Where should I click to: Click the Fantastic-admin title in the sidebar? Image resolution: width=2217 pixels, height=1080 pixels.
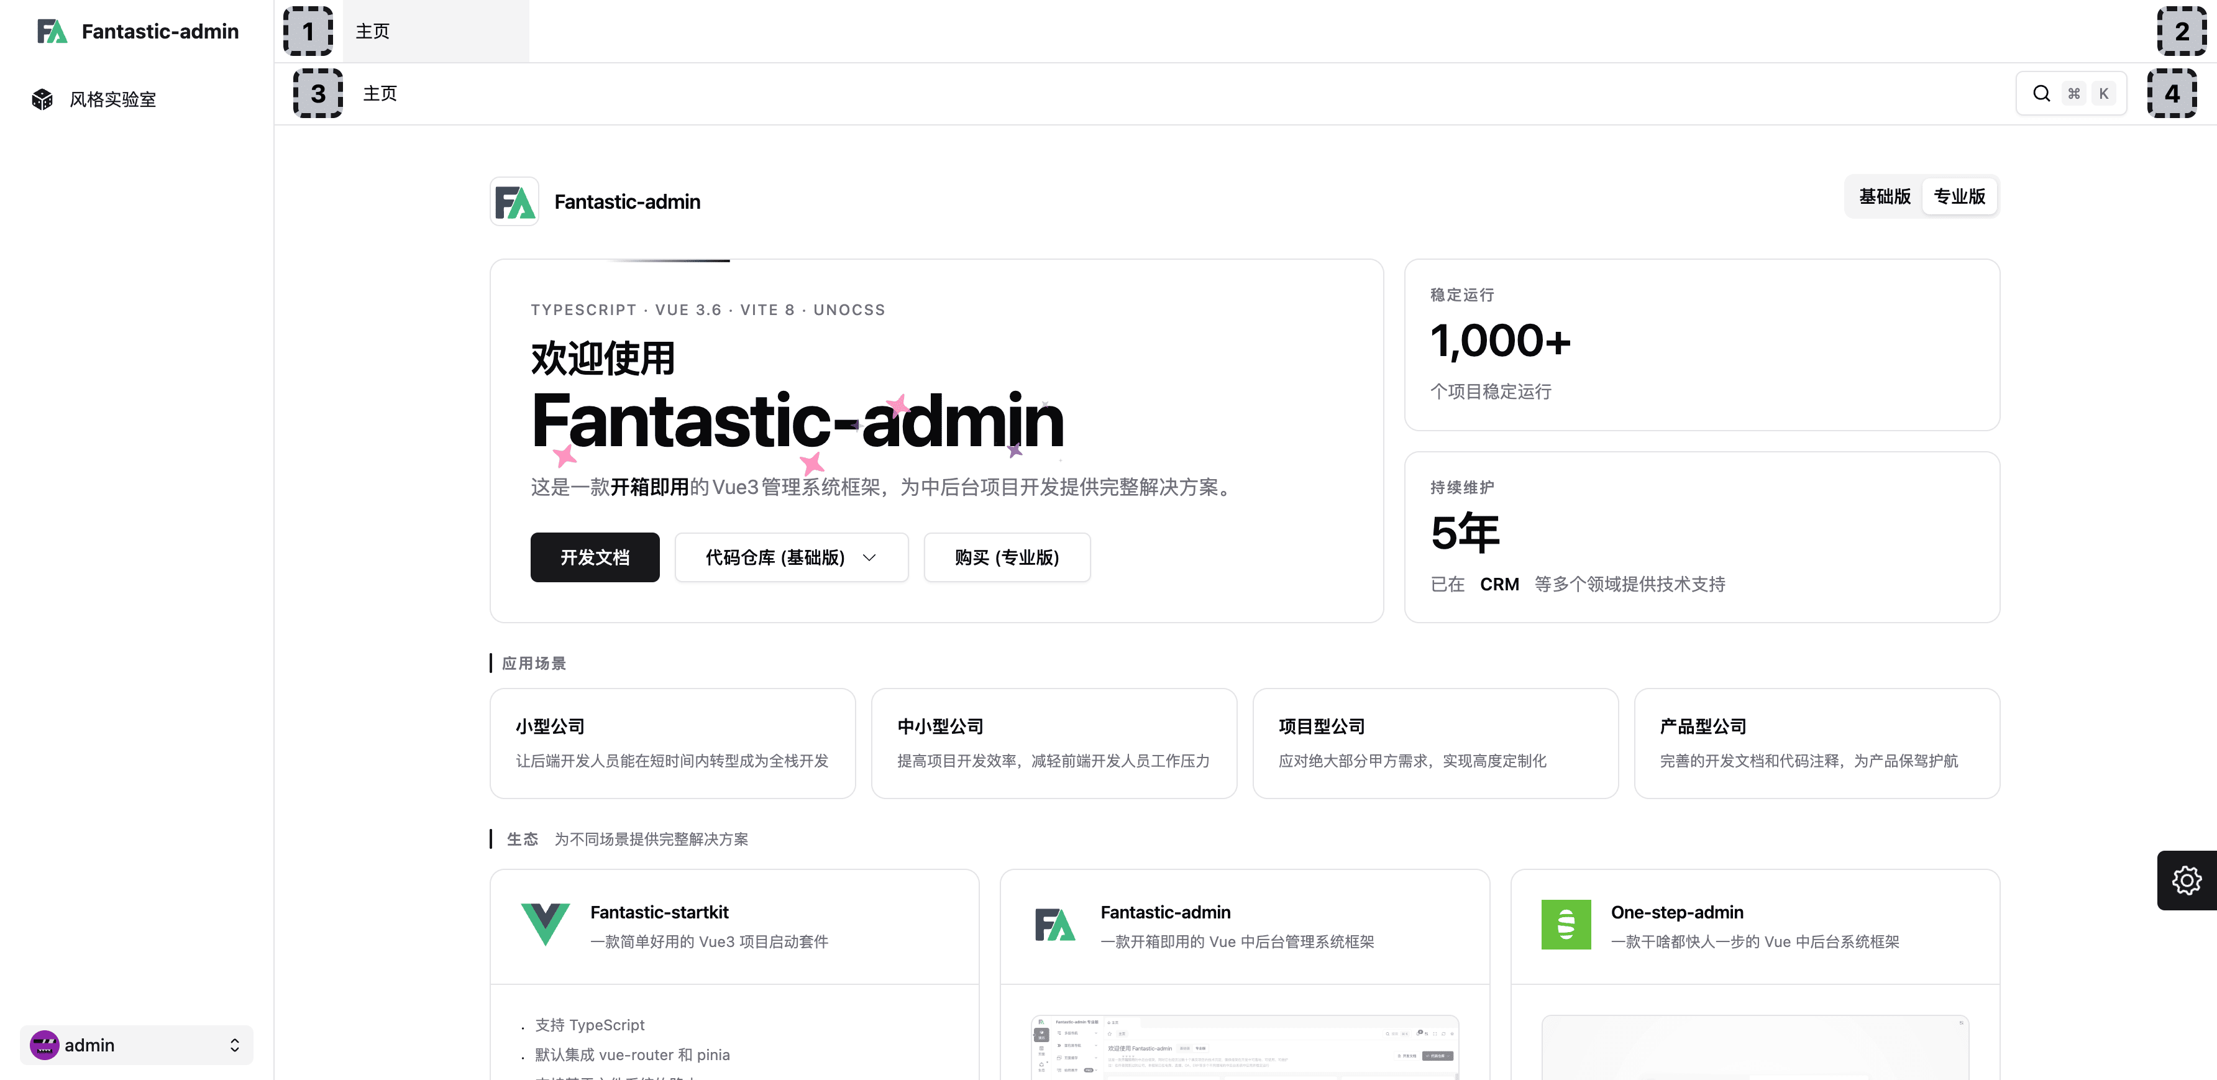point(160,32)
